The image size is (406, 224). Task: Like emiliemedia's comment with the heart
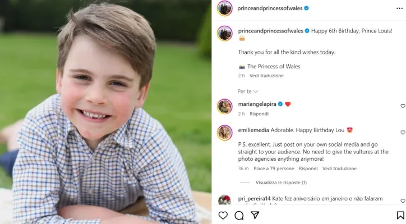click(x=402, y=133)
